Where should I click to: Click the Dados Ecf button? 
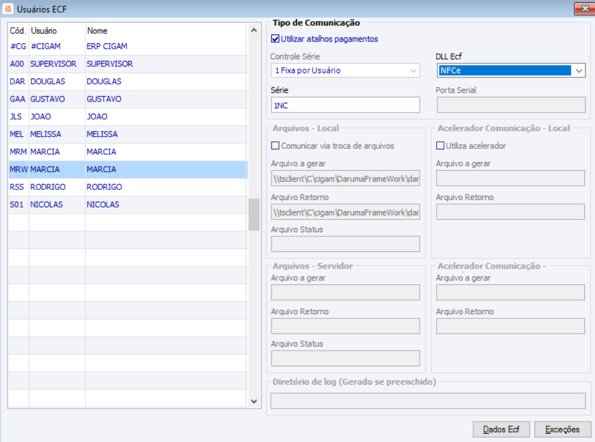click(x=501, y=429)
